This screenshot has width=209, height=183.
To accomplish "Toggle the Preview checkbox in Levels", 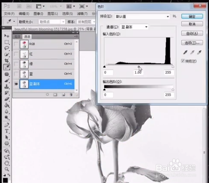I will 183,61.
